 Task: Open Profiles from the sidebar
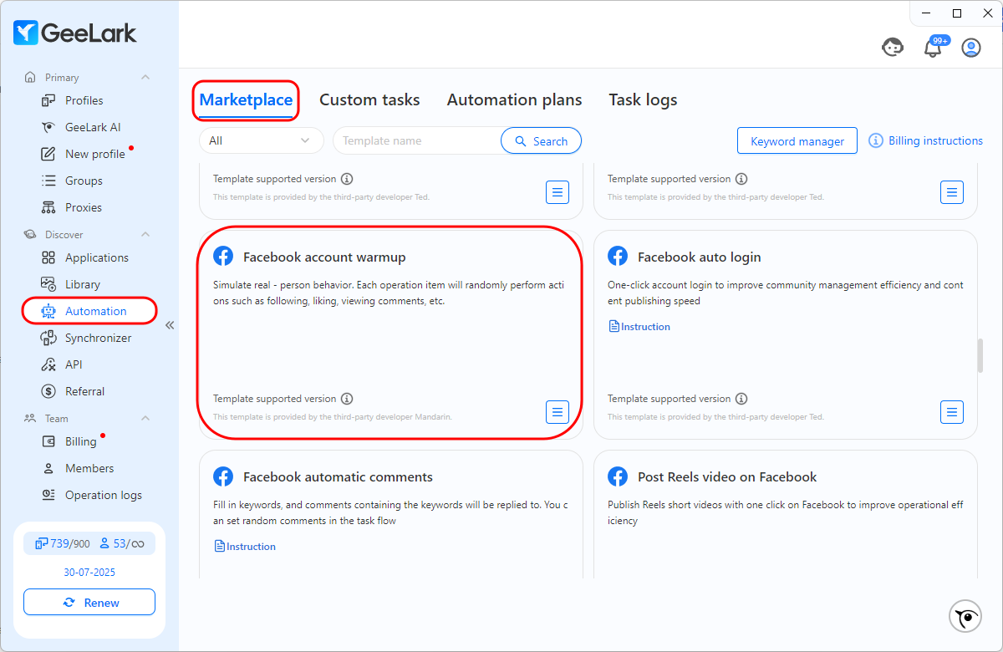[x=84, y=100]
